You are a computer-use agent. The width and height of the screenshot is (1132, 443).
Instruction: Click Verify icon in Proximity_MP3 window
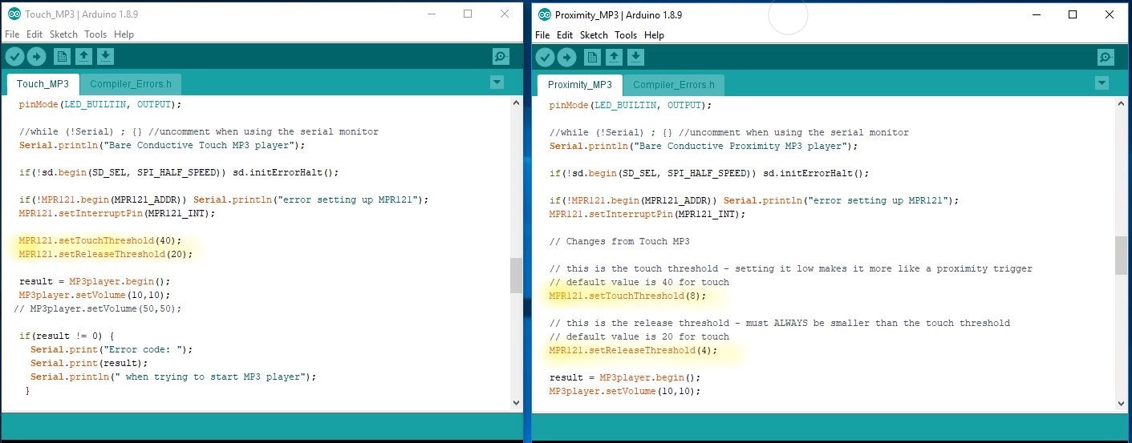click(x=545, y=57)
